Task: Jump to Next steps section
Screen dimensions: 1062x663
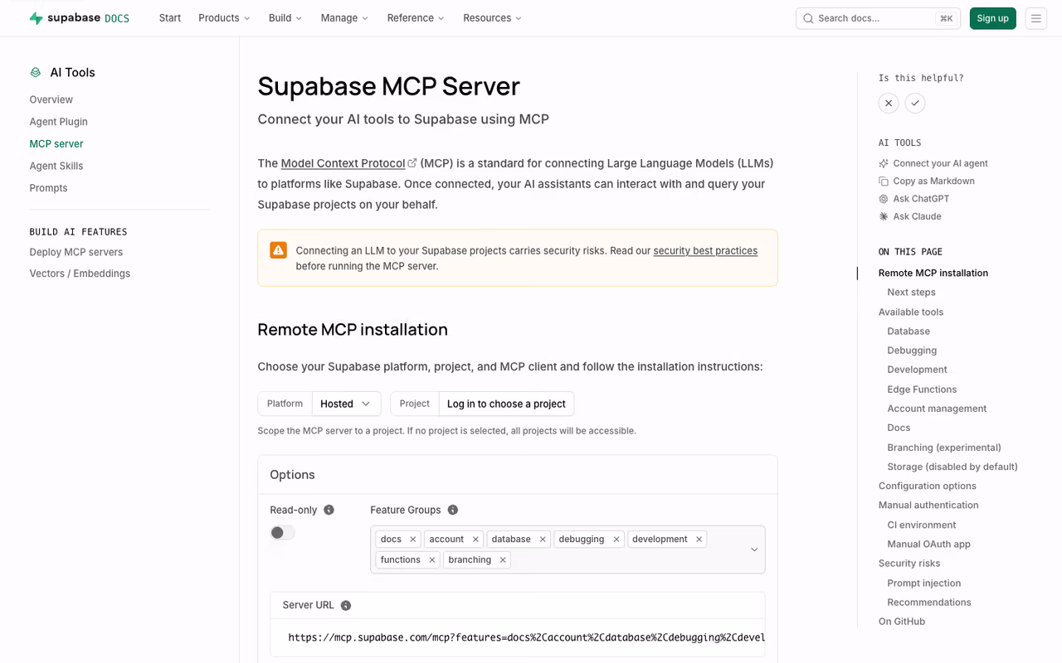Action: (x=911, y=293)
